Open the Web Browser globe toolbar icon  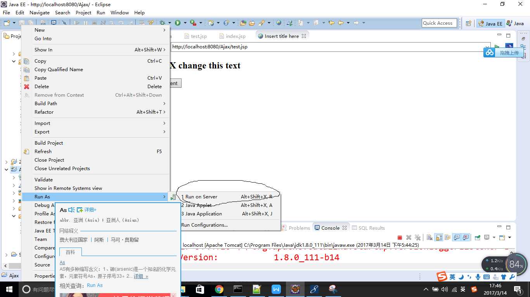279,23
